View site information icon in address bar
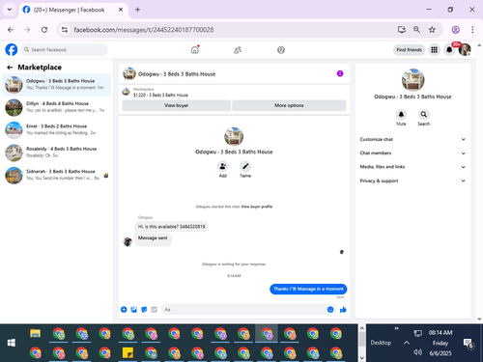Viewport: 483px width, 362px height. click(65, 30)
